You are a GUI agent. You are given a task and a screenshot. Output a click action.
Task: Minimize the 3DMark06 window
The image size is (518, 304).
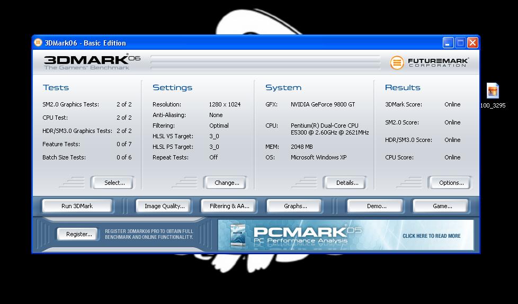click(448, 42)
